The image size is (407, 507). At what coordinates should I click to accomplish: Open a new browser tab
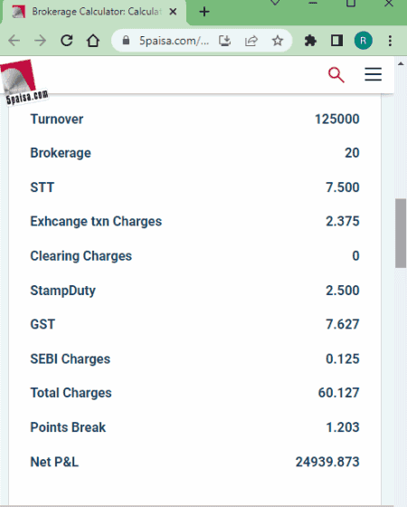tap(204, 12)
